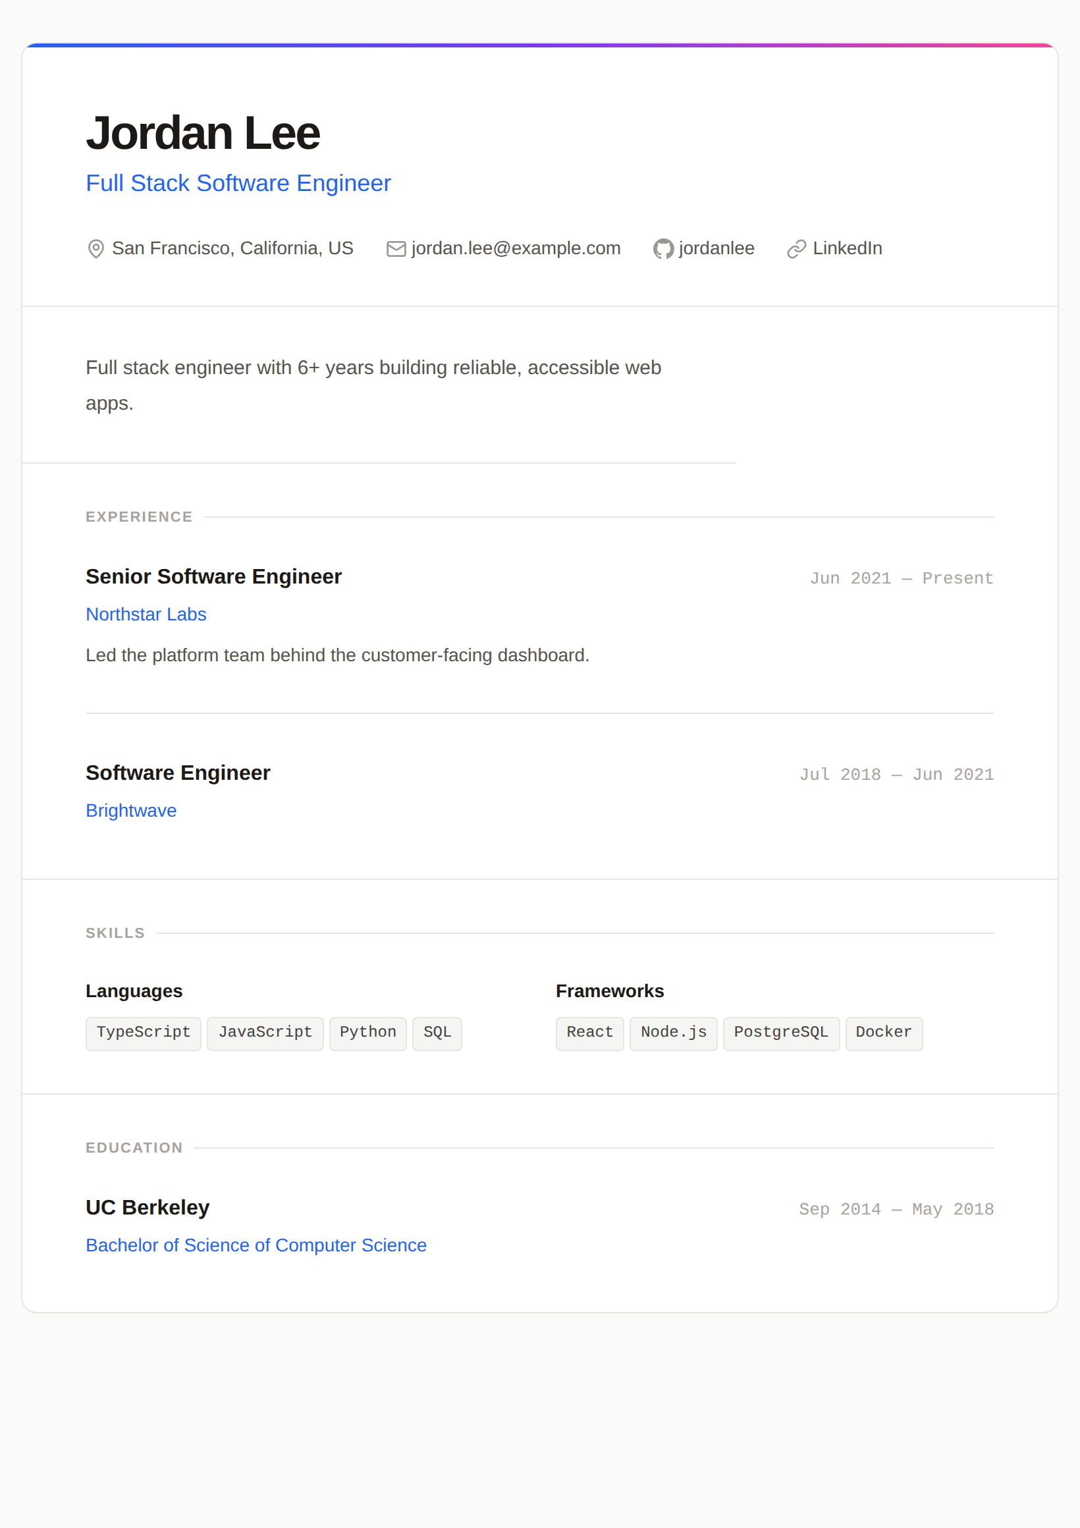Click the GitHub logo icon
Viewport: 1080px width, 1528px height.
(x=662, y=249)
